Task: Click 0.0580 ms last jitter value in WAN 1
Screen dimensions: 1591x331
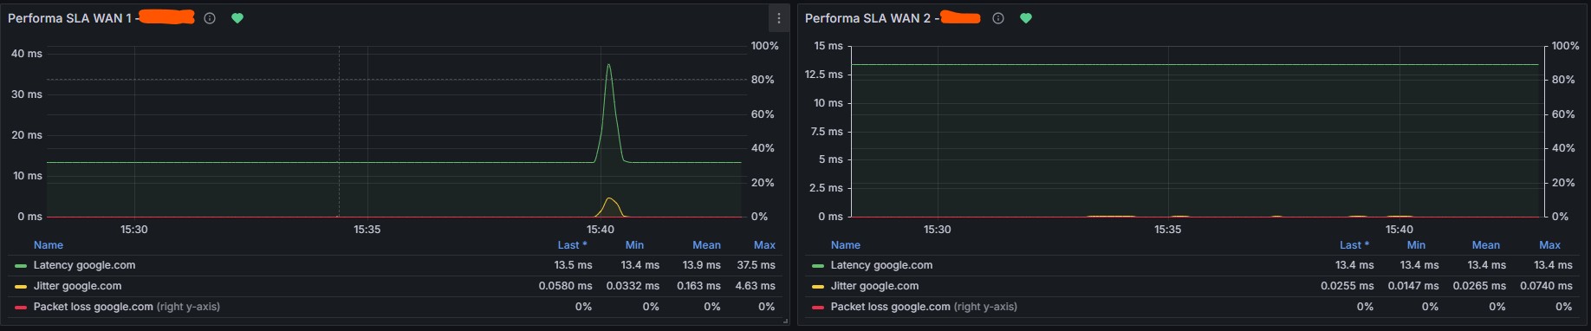Action: [566, 286]
